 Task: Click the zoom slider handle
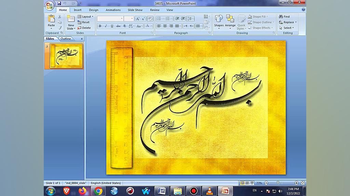click(278, 183)
